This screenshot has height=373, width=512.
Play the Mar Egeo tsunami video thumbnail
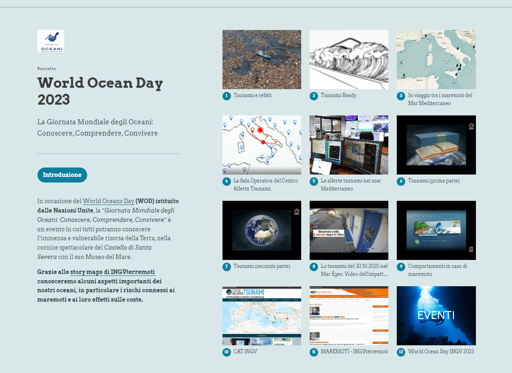click(349, 230)
